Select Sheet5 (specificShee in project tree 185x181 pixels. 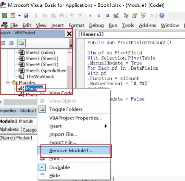point(43,71)
